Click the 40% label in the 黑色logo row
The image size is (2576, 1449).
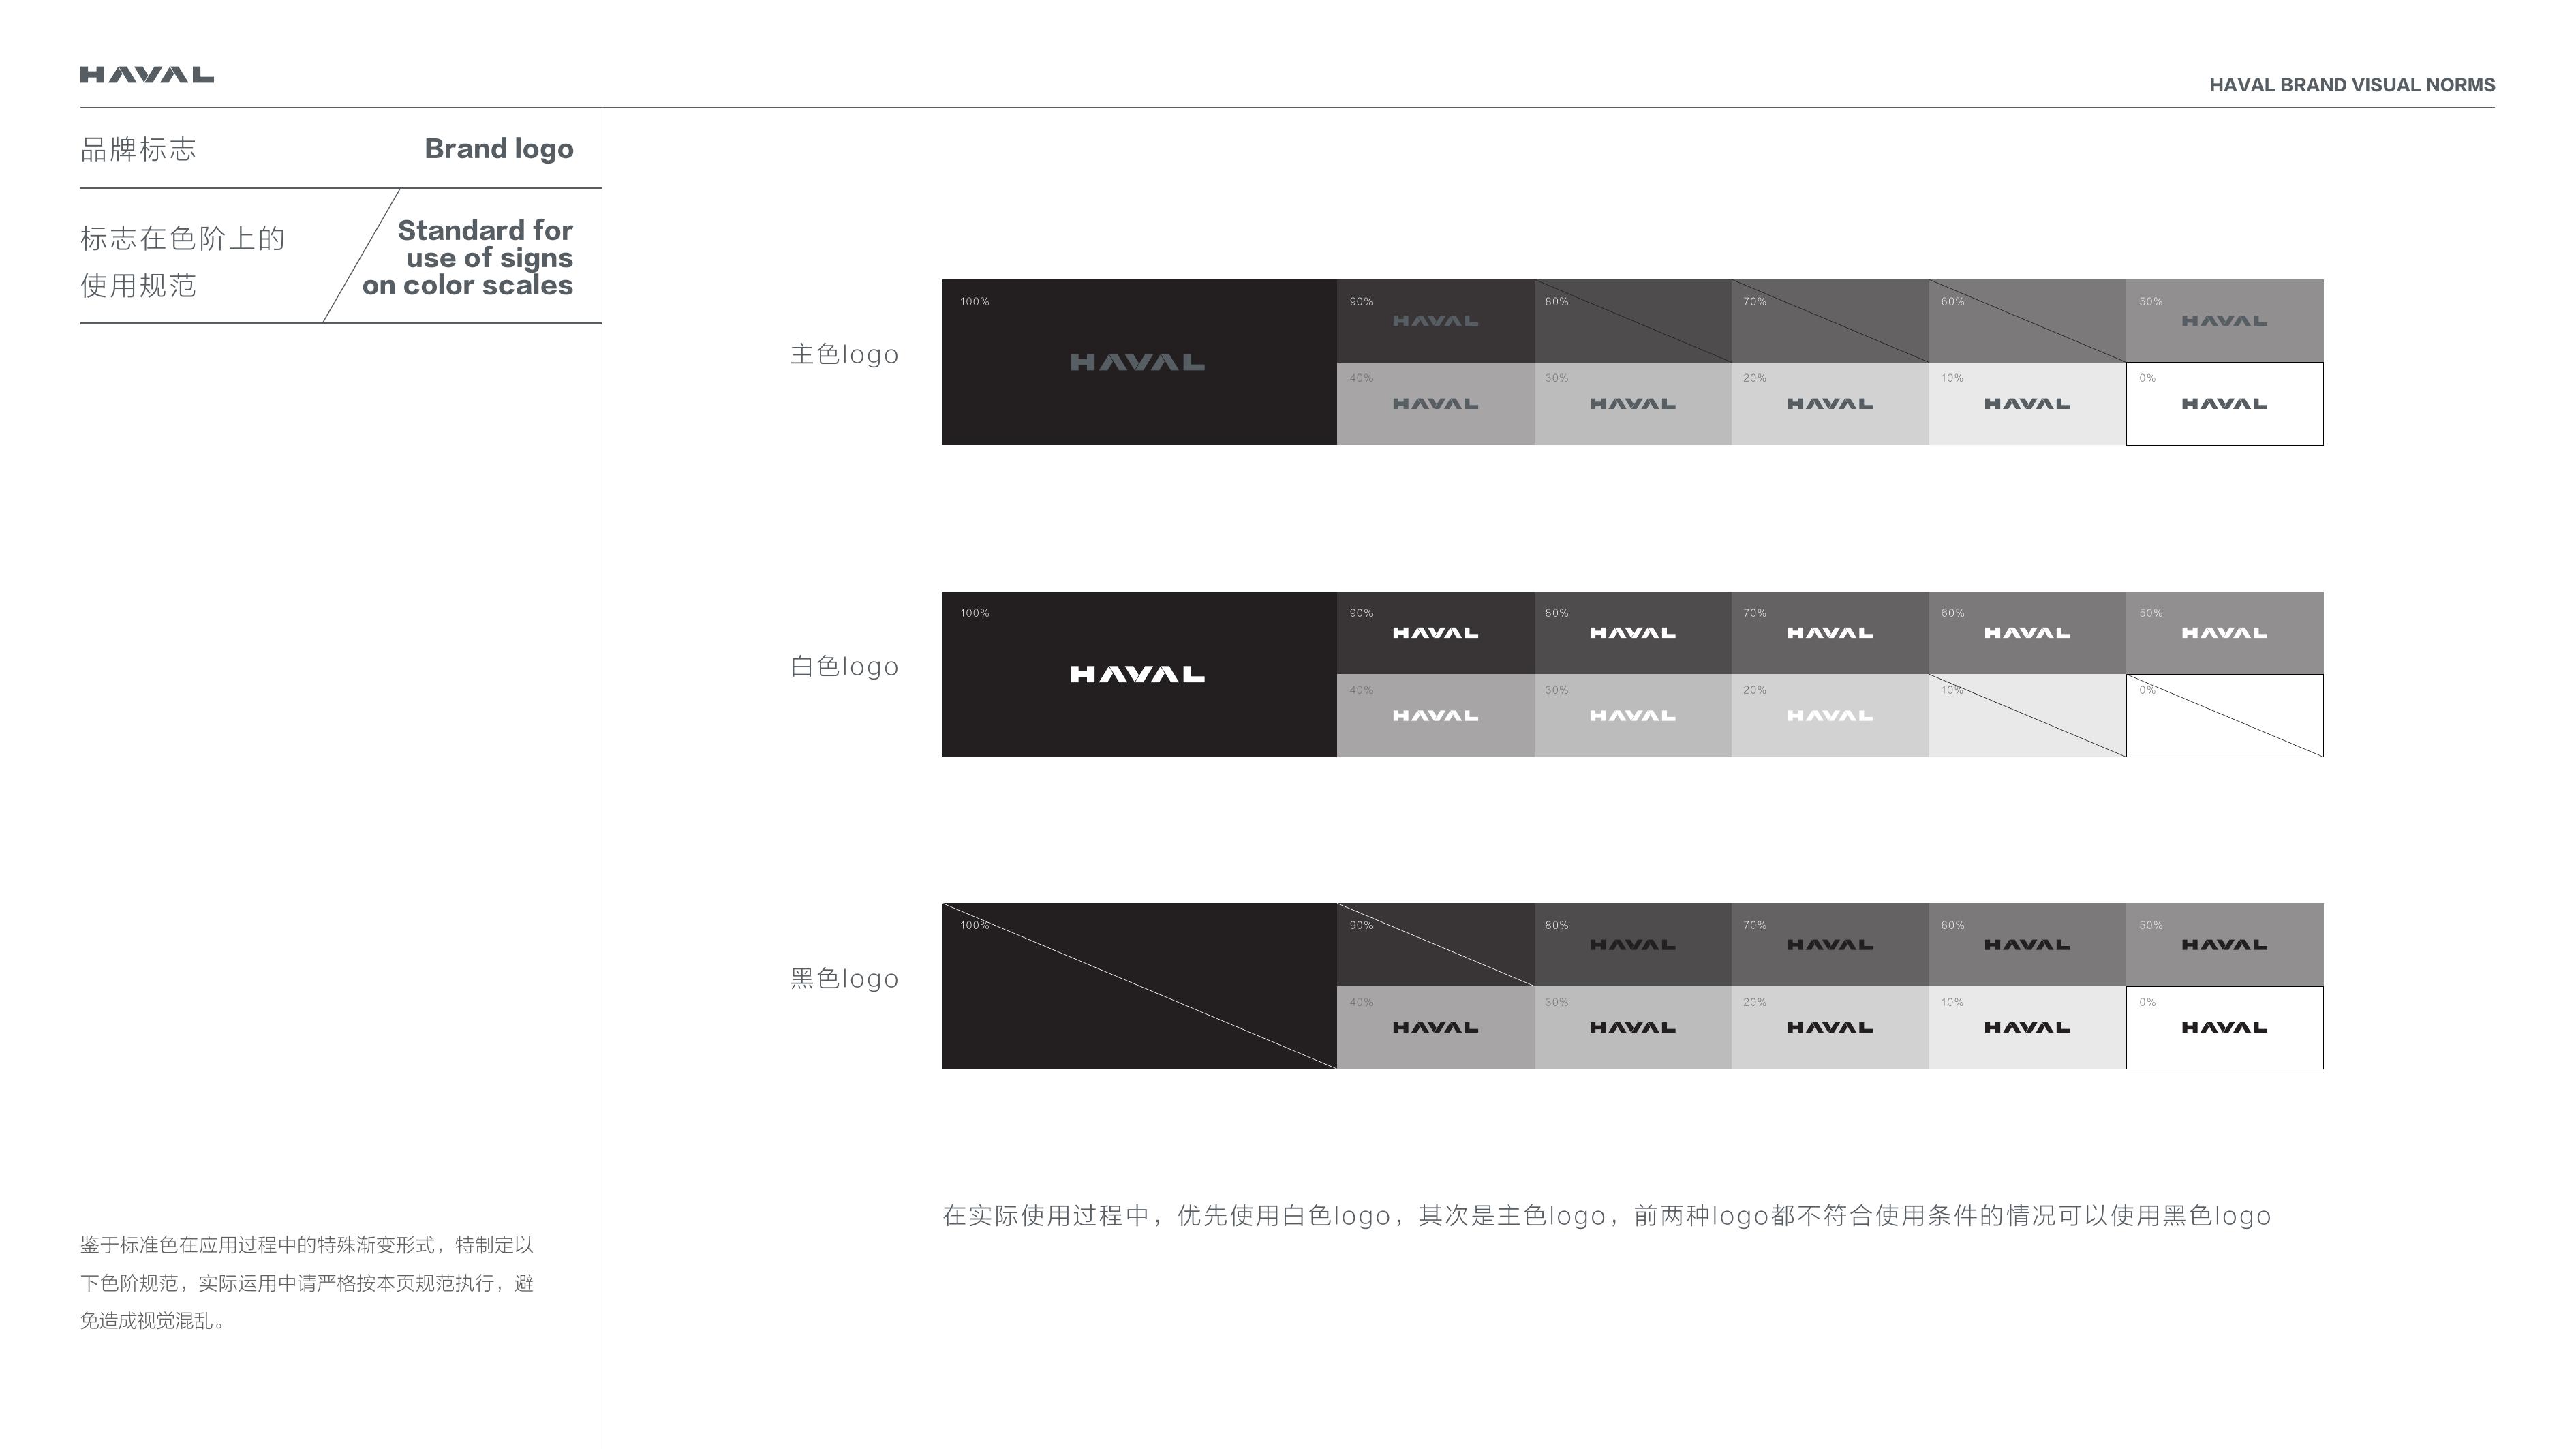(x=1361, y=1003)
